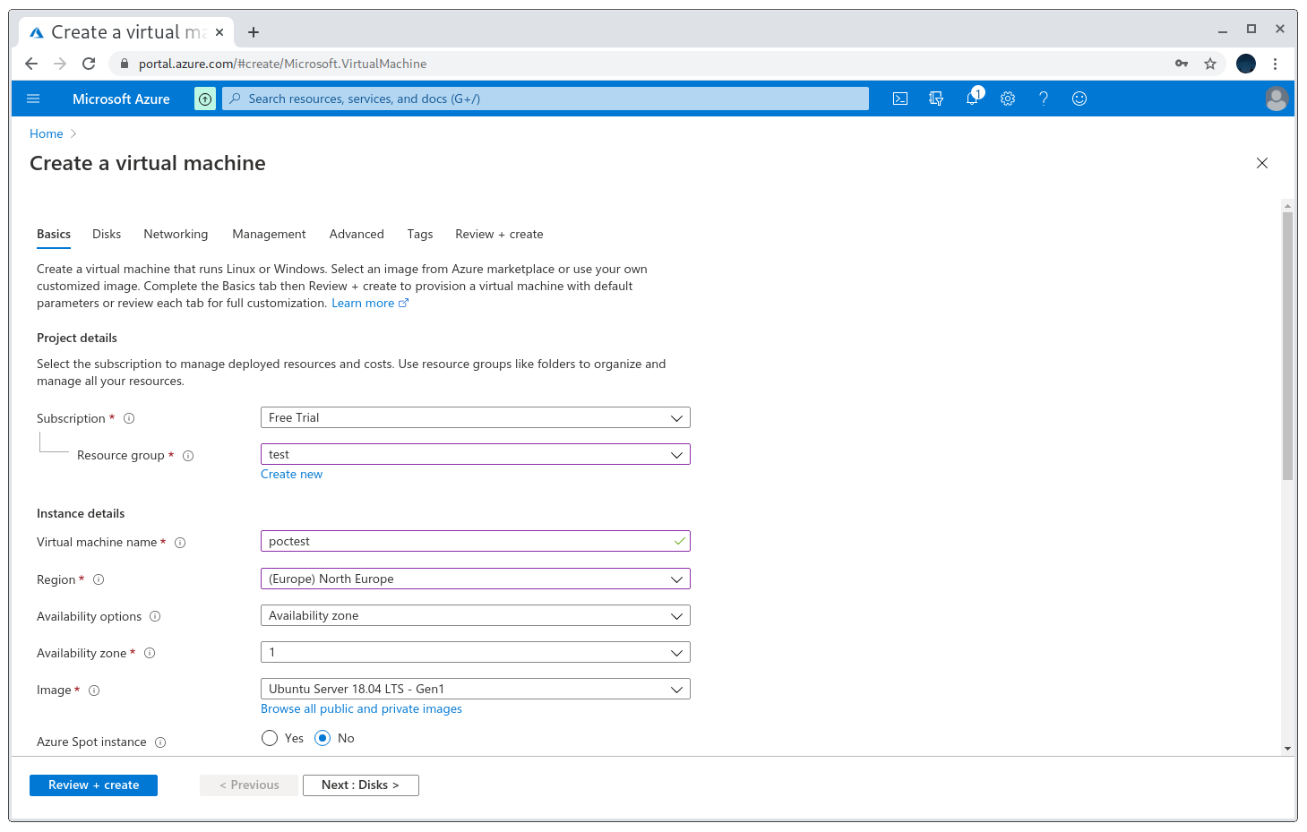Open a new browser tab
Image resolution: width=1307 pixels, height=832 pixels.
click(254, 32)
